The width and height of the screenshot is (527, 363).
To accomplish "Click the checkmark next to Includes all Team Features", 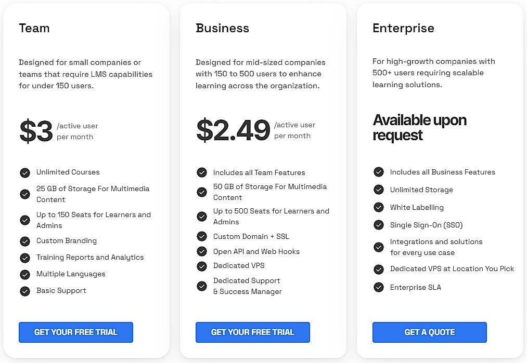I will [202, 172].
